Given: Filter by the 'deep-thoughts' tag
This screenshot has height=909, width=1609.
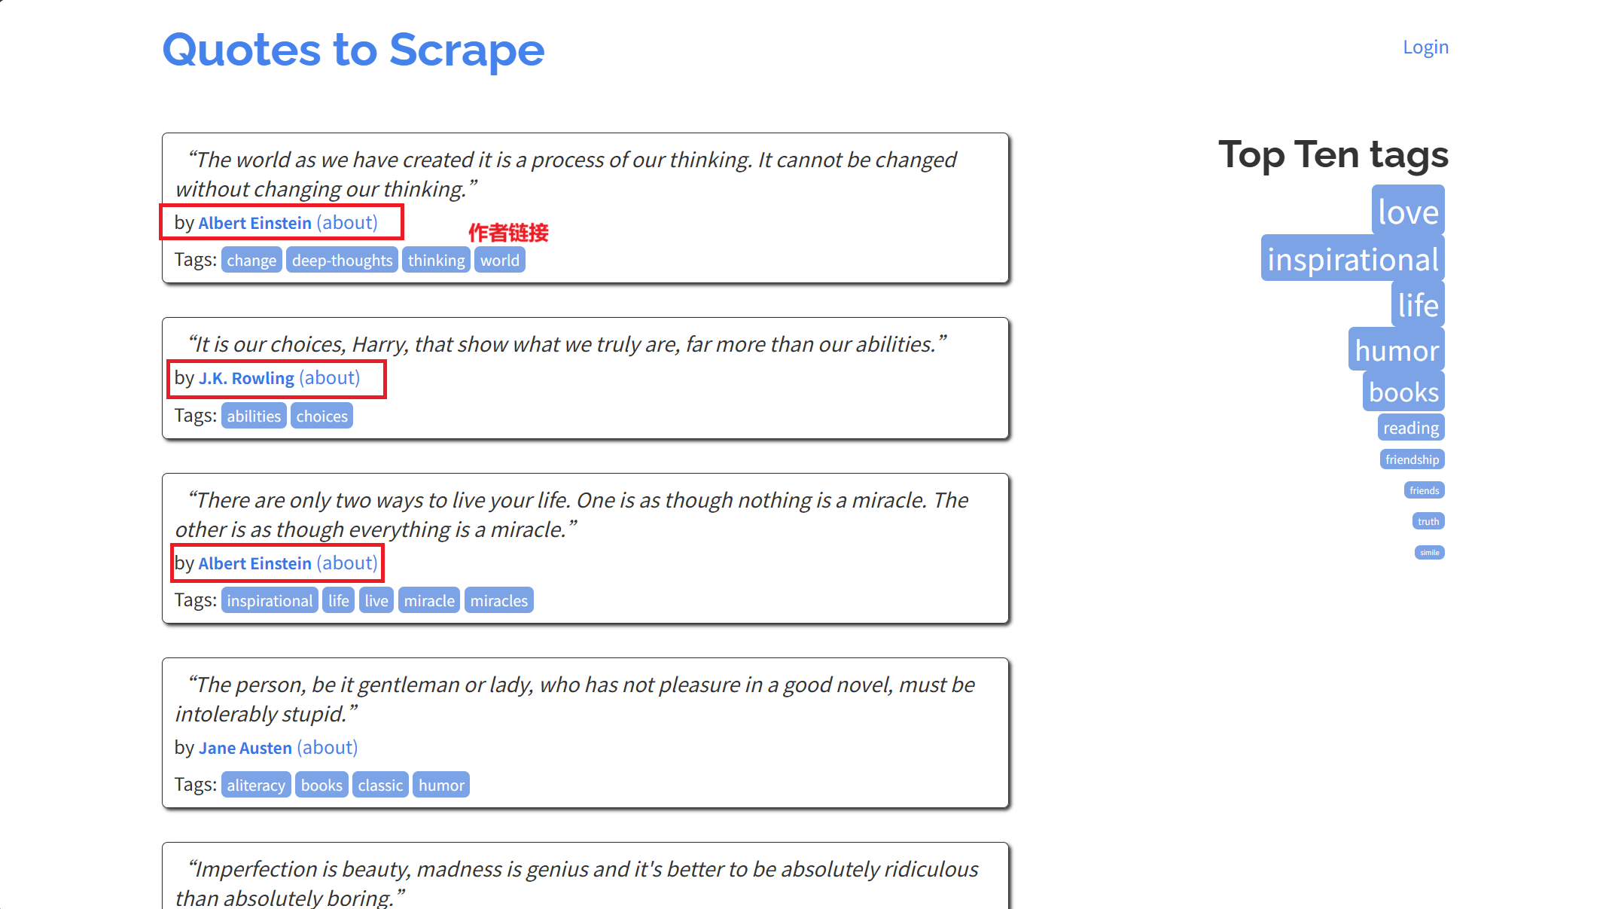Looking at the screenshot, I should (x=342, y=261).
